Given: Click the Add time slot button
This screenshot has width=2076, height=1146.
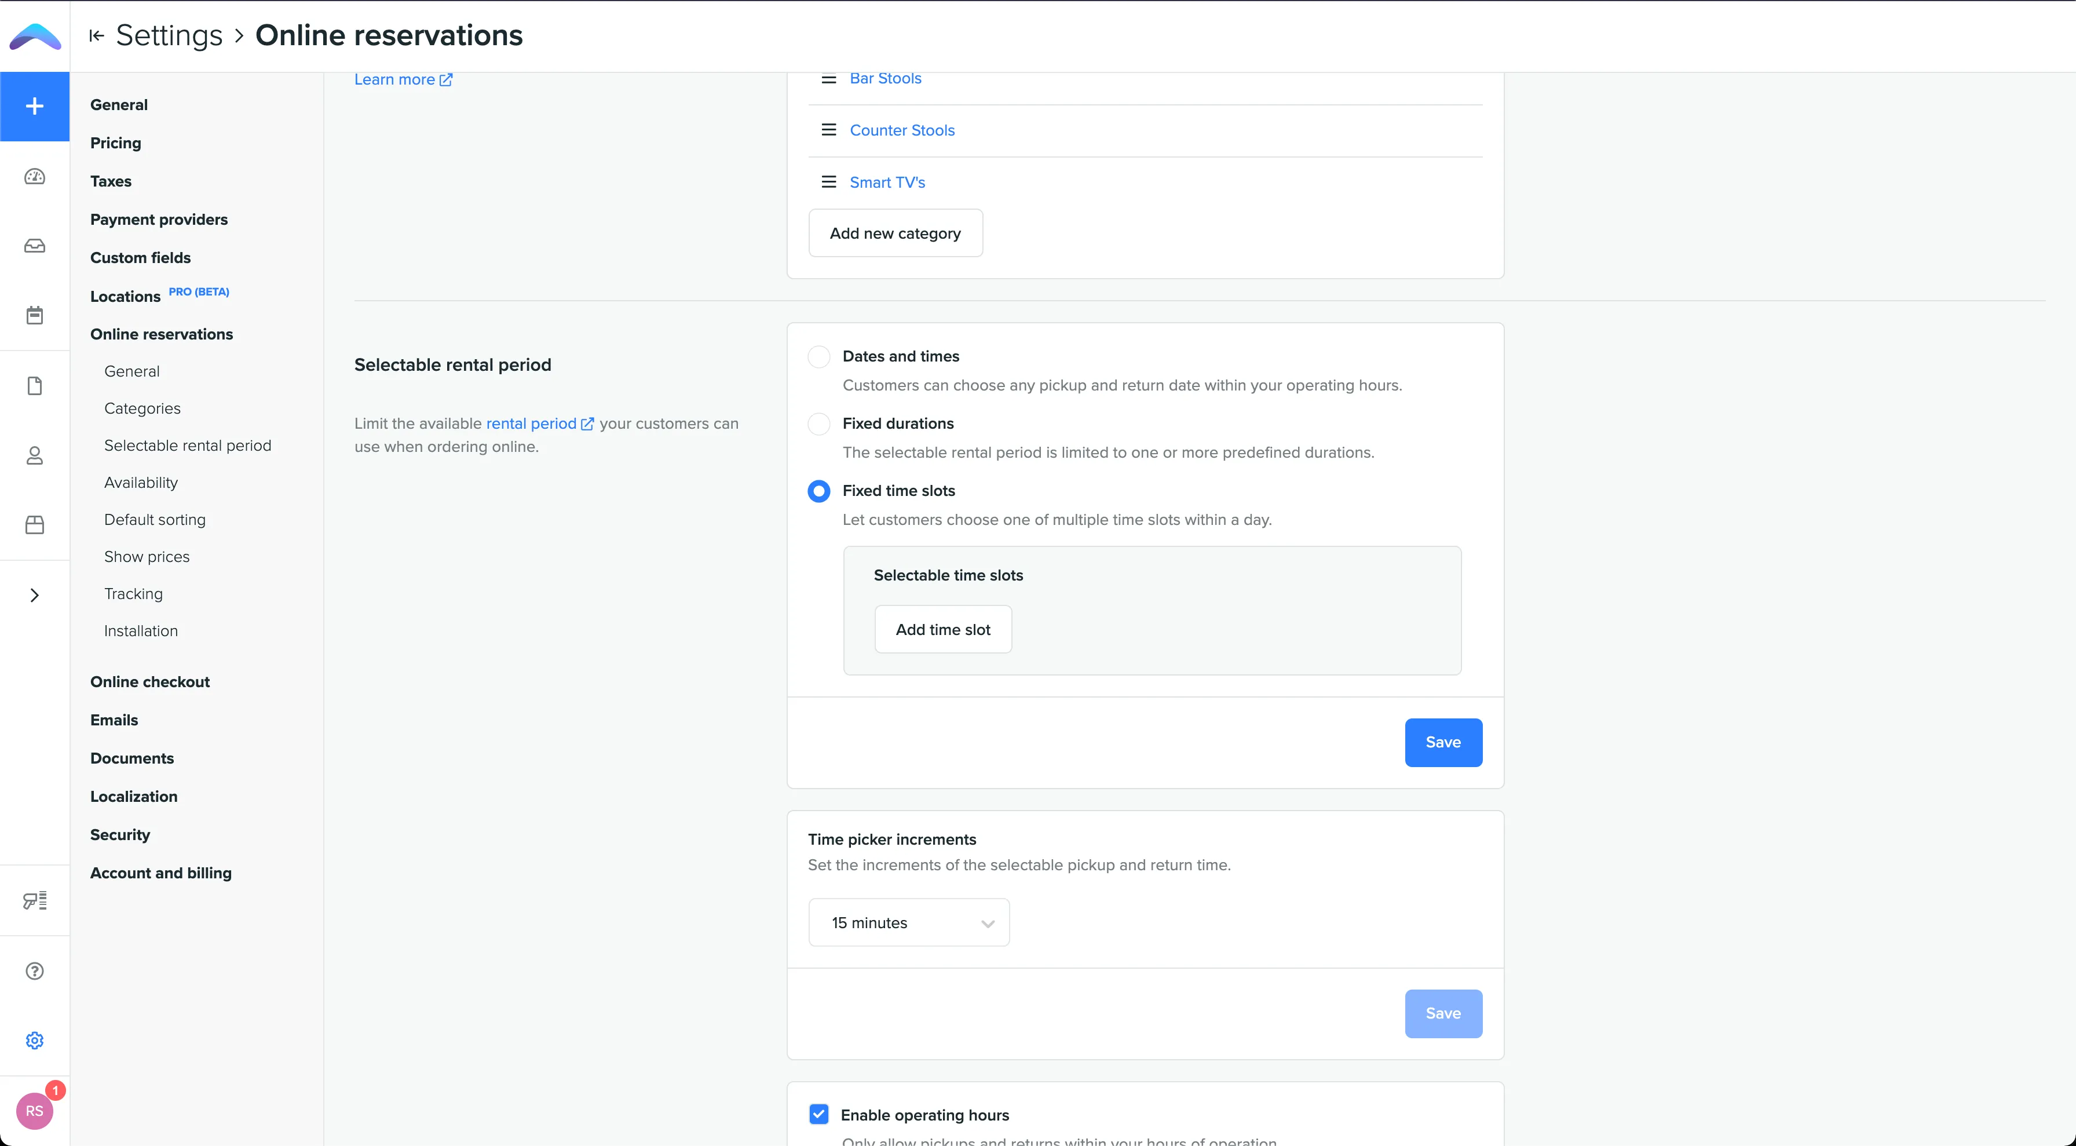Looking at the screenshot, I should 943,629.
